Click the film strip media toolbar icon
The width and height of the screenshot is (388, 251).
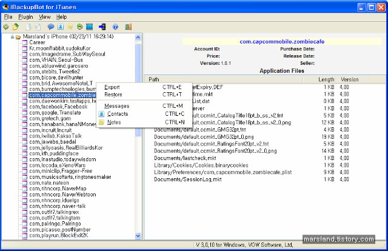[x=89, y=27]
